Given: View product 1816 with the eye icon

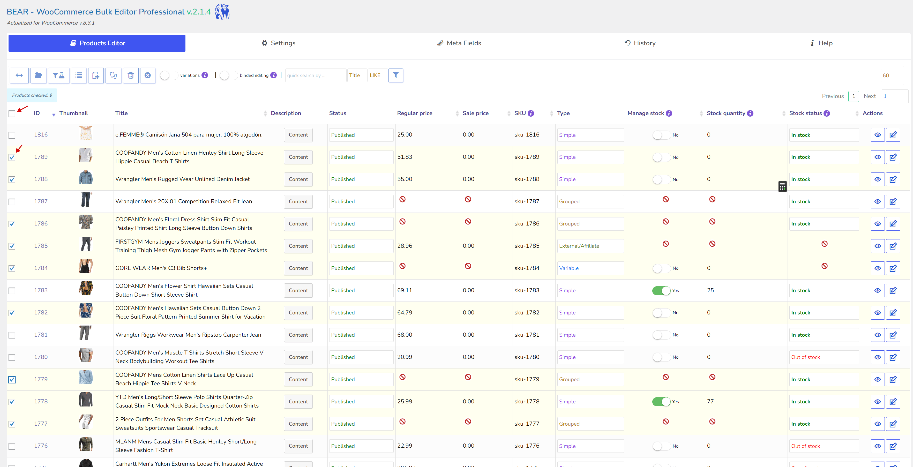Looking at the screenshot, I should [x=878, y=135].
